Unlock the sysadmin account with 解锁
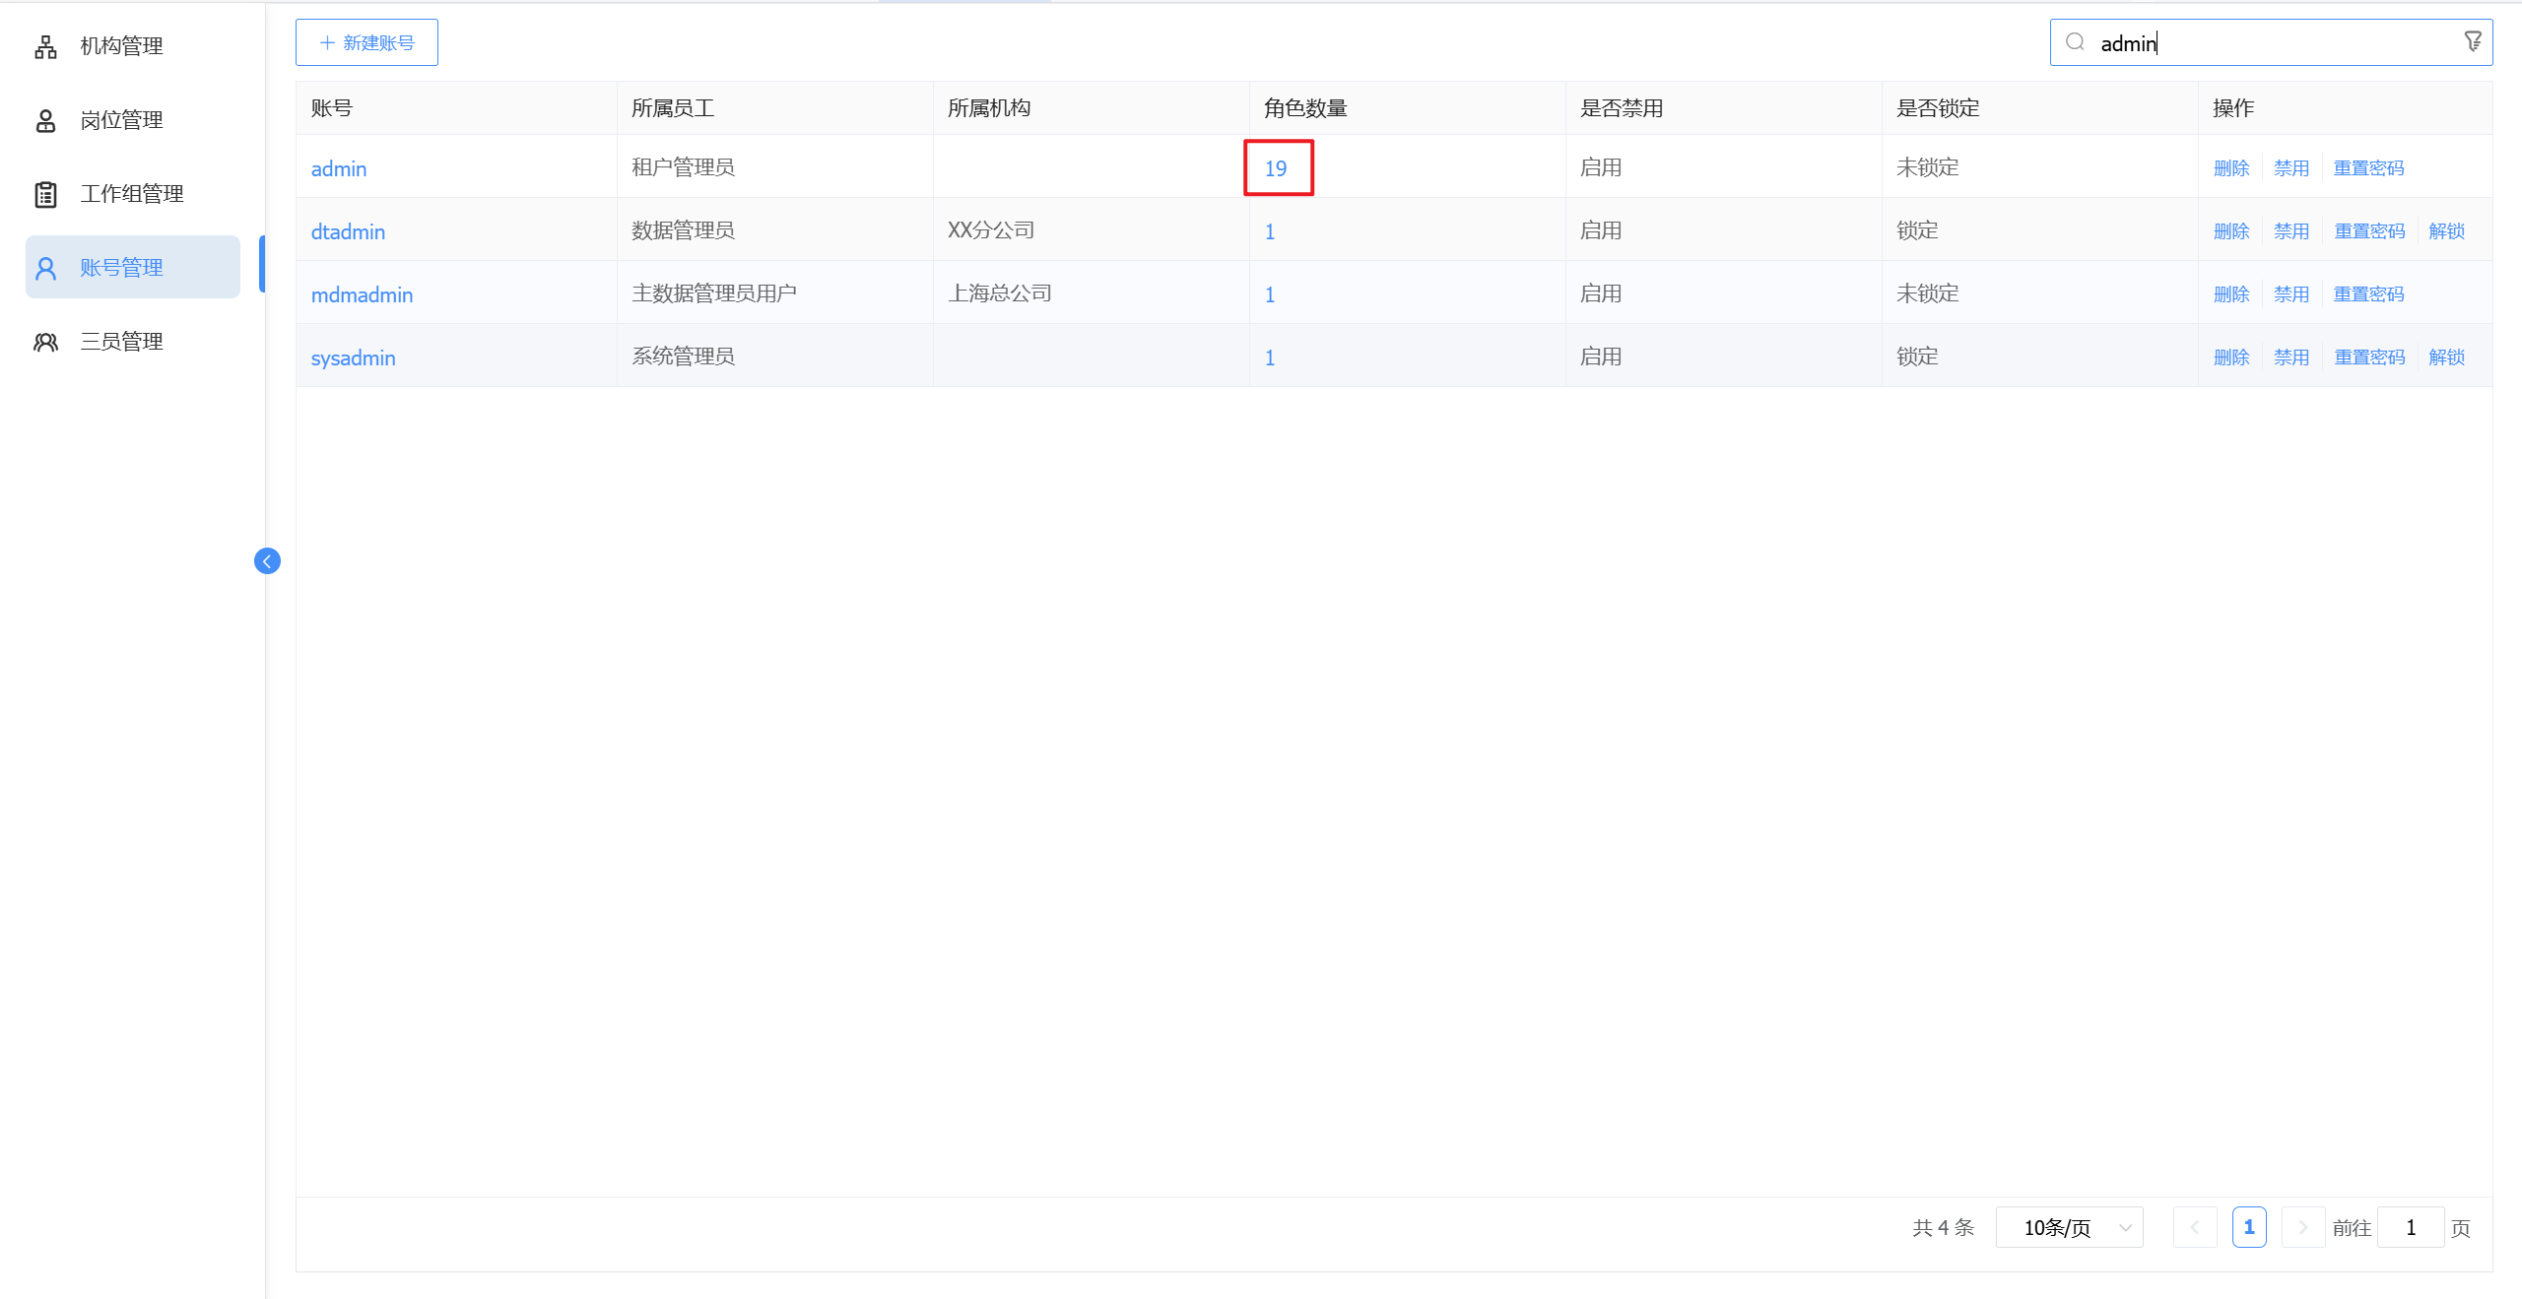2522x1299 pixels. [x=2446, y=357]
